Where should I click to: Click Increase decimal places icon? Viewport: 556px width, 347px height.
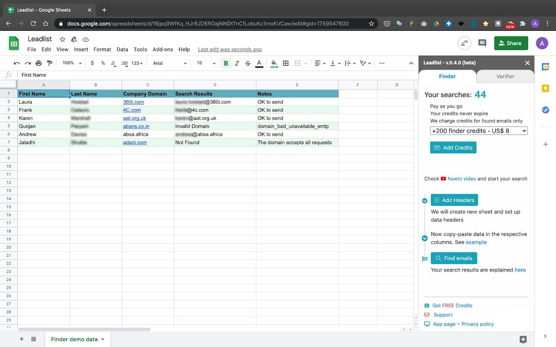(124, 63)
